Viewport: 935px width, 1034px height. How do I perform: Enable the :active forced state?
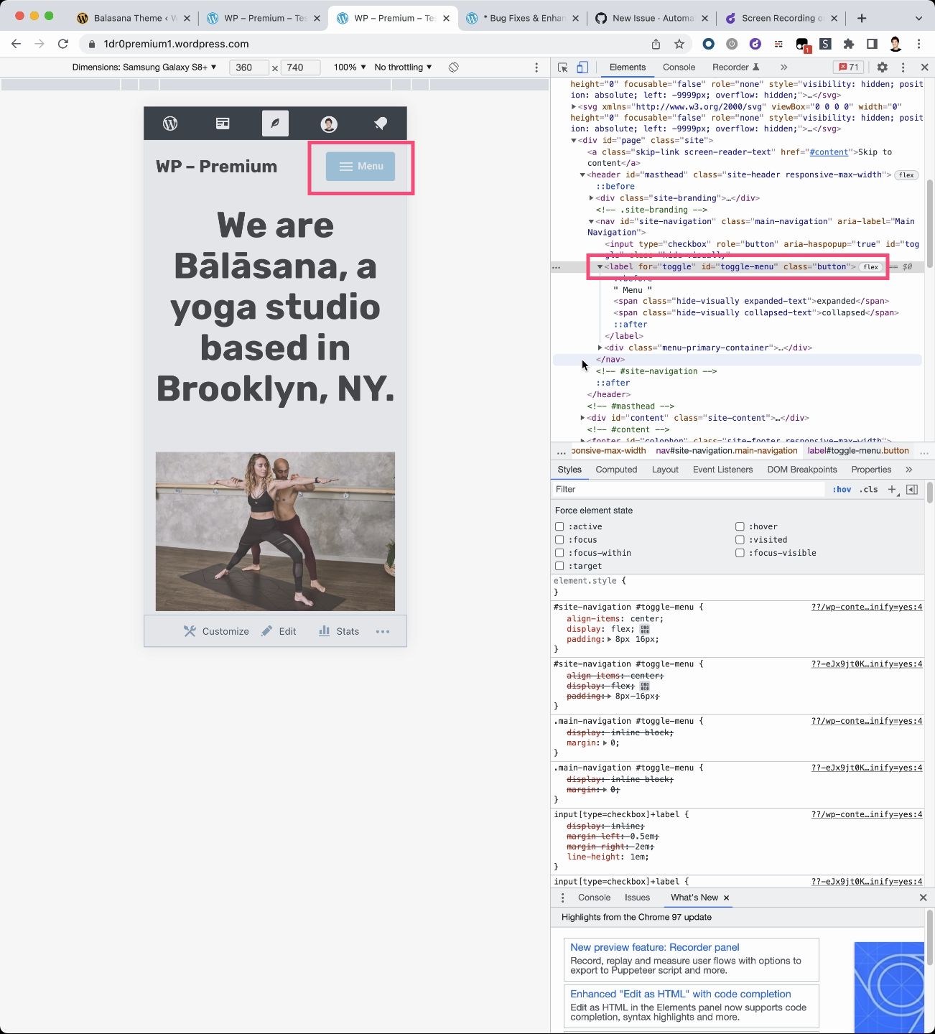coord(559,526)
